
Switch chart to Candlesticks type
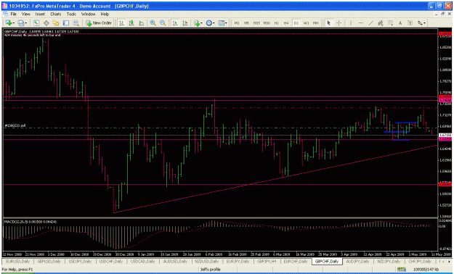pos(131,23)
